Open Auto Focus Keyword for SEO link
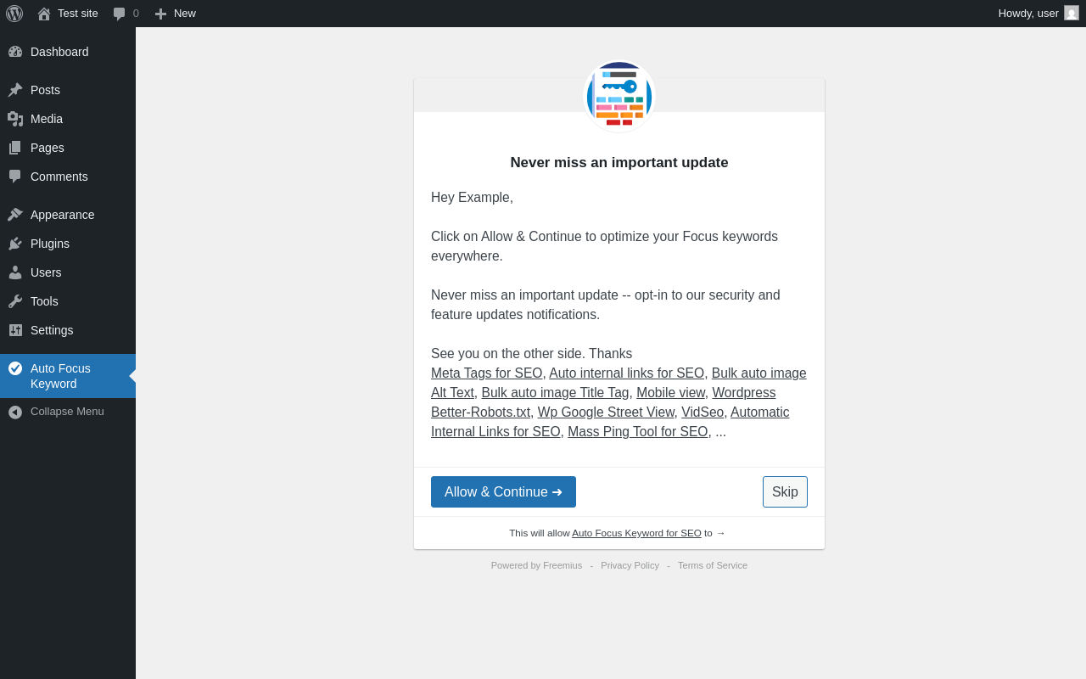The height and width of the screenshot is (679, 1086). (x=636, y=533)
